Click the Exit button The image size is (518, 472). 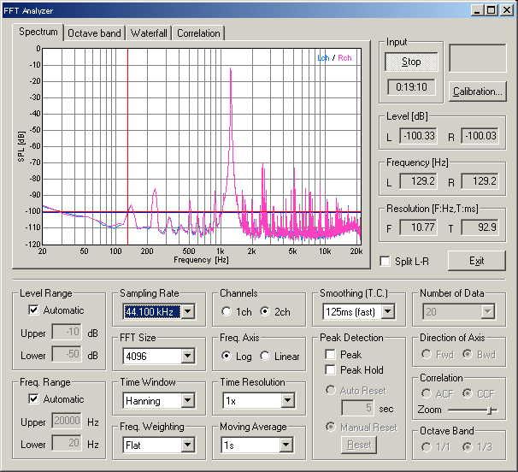point(476,261)
